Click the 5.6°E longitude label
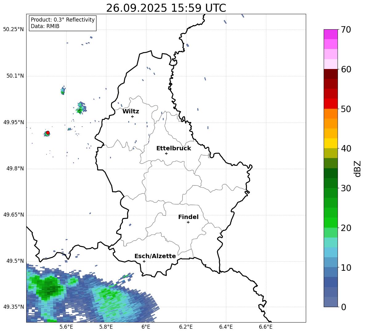Viewport: 365px width, 333px height. coord(66,327)
